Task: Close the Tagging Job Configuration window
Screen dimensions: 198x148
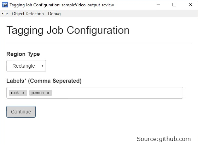Action: pyautogui.click(x=191, y=5)
